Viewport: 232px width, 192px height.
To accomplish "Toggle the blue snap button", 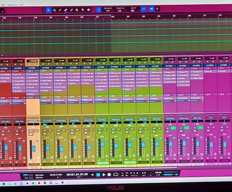I will [x=144, y=9].
